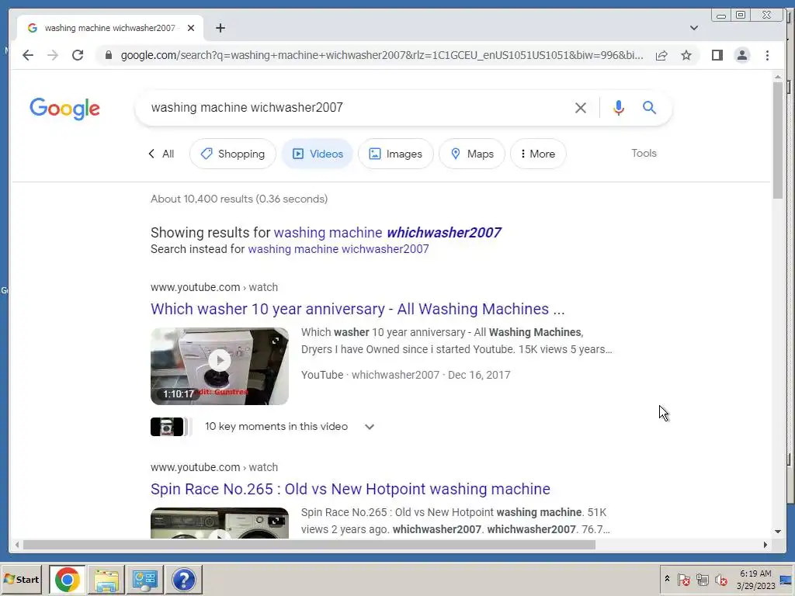
Task: Click Chrome icon in taskbar
Action: 68,579
